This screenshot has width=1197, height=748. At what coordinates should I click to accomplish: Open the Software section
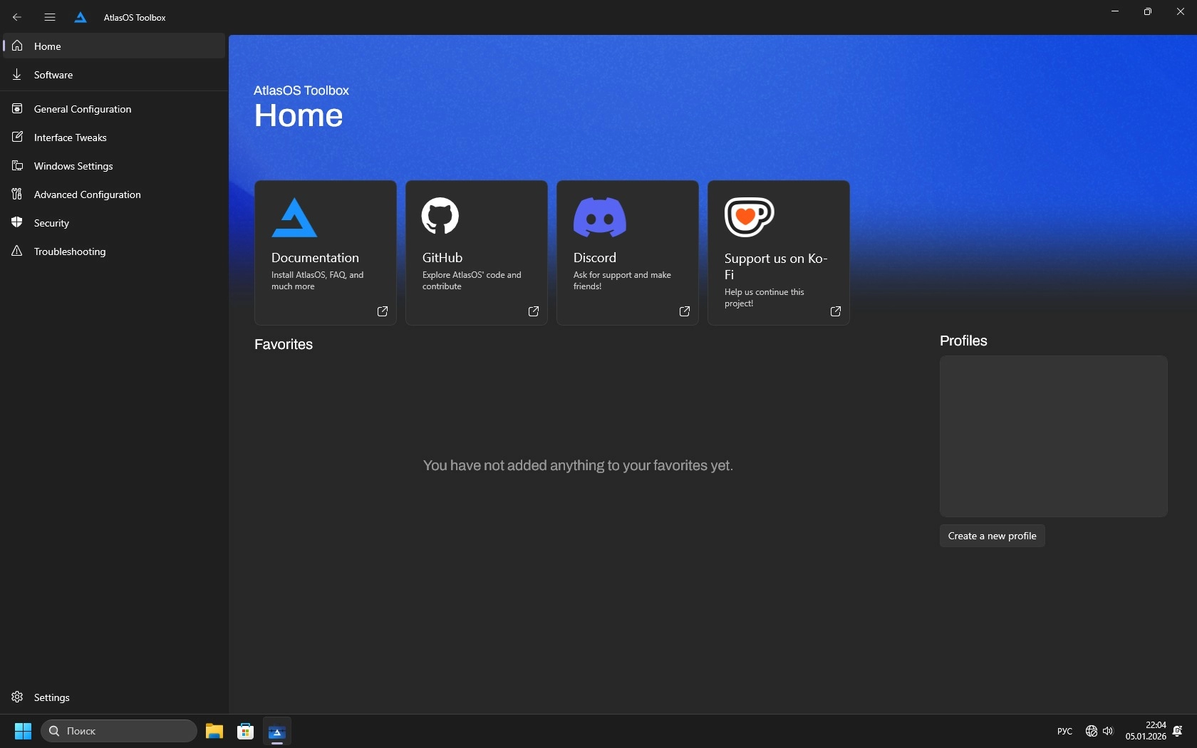tap(114, 74)
